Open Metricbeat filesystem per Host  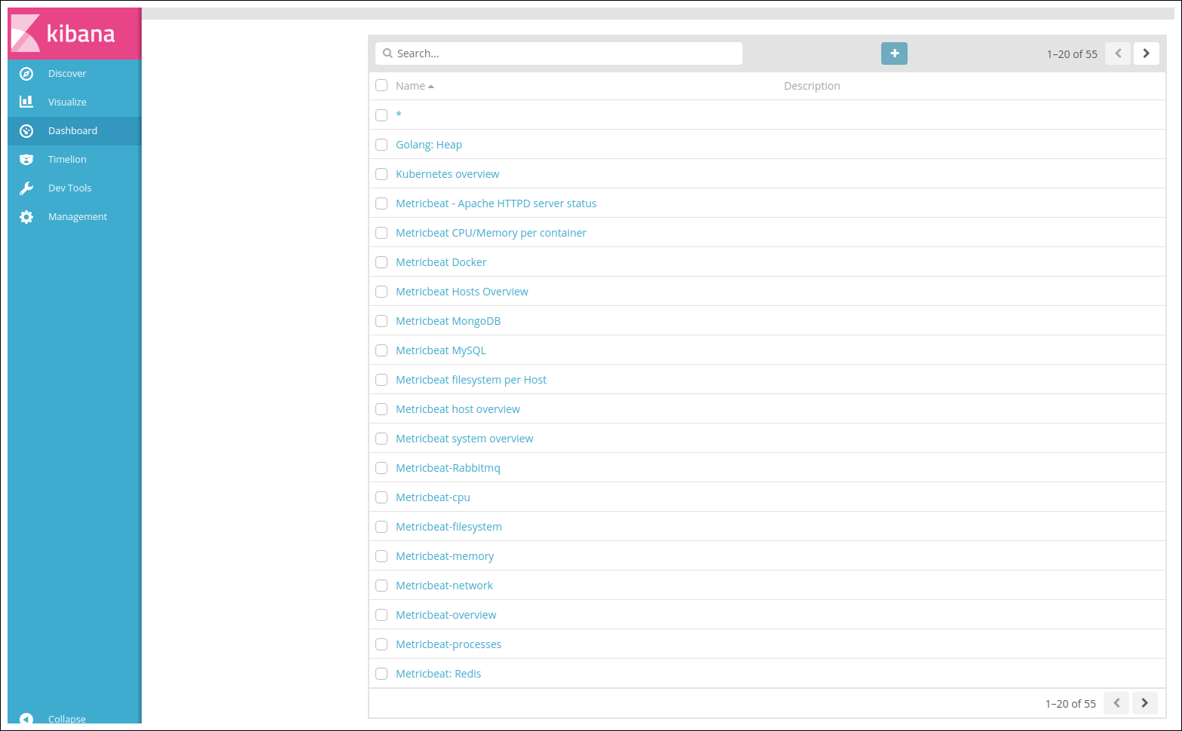(x=471, y=380)
